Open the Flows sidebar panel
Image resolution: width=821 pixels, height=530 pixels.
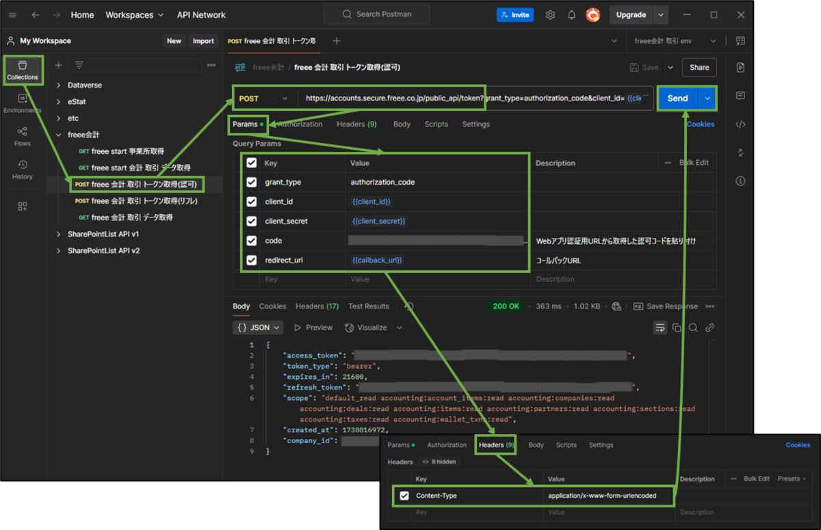click(23, 136)
